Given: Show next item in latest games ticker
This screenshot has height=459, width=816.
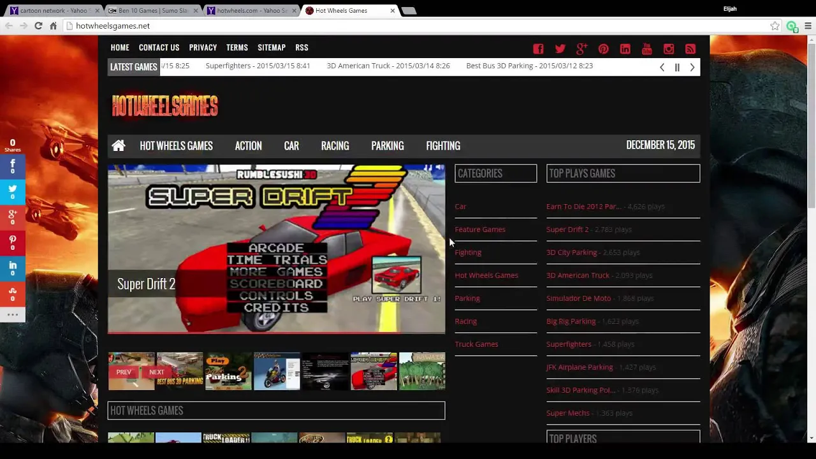Looking at the screenshot, I should point(692,67).
